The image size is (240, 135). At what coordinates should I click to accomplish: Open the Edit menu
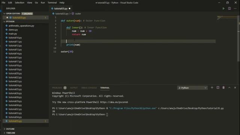(x=10, y=3)
